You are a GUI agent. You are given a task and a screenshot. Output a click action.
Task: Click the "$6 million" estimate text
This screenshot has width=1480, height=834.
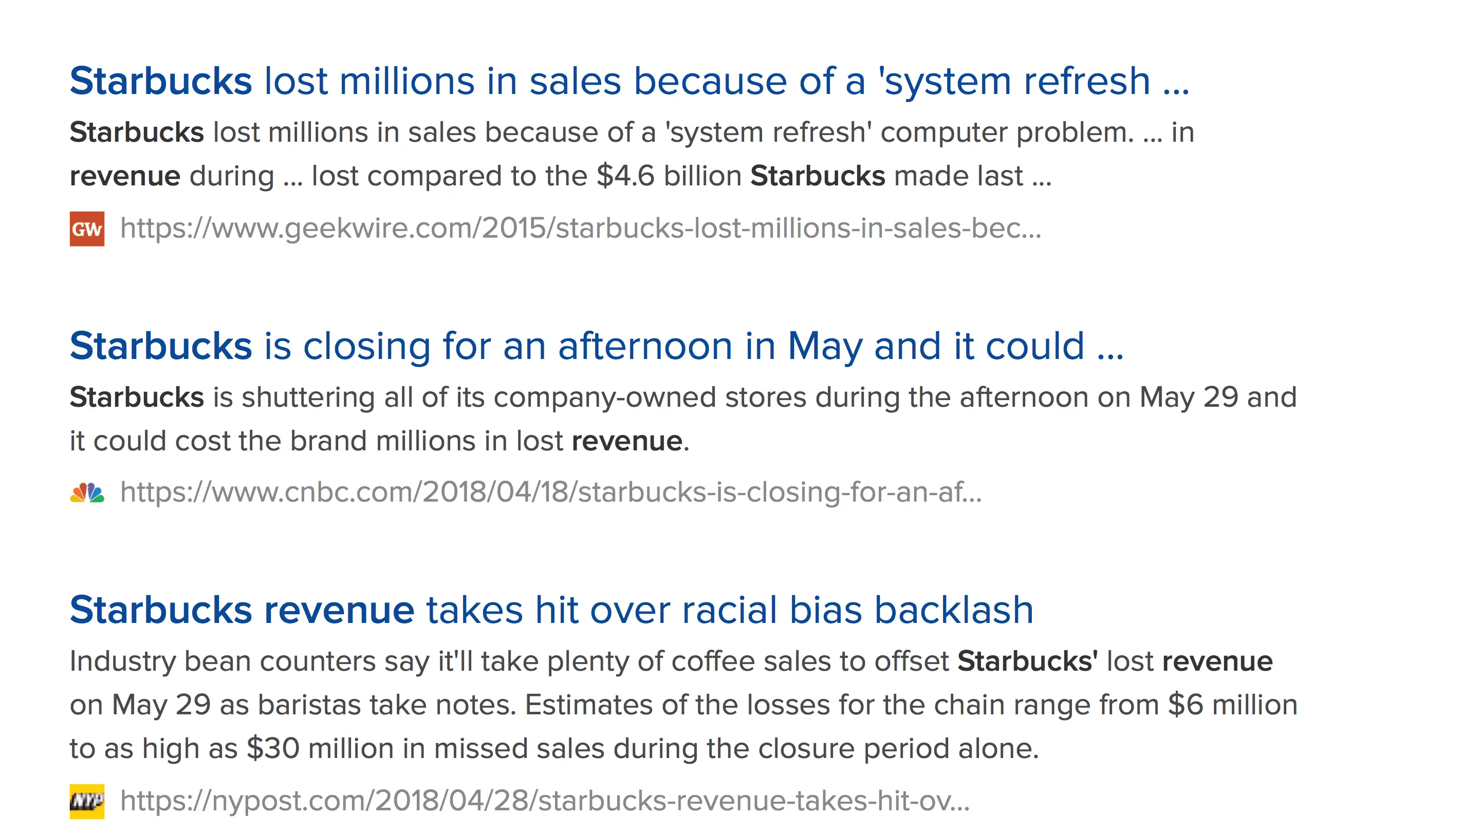coord(1232,705)
